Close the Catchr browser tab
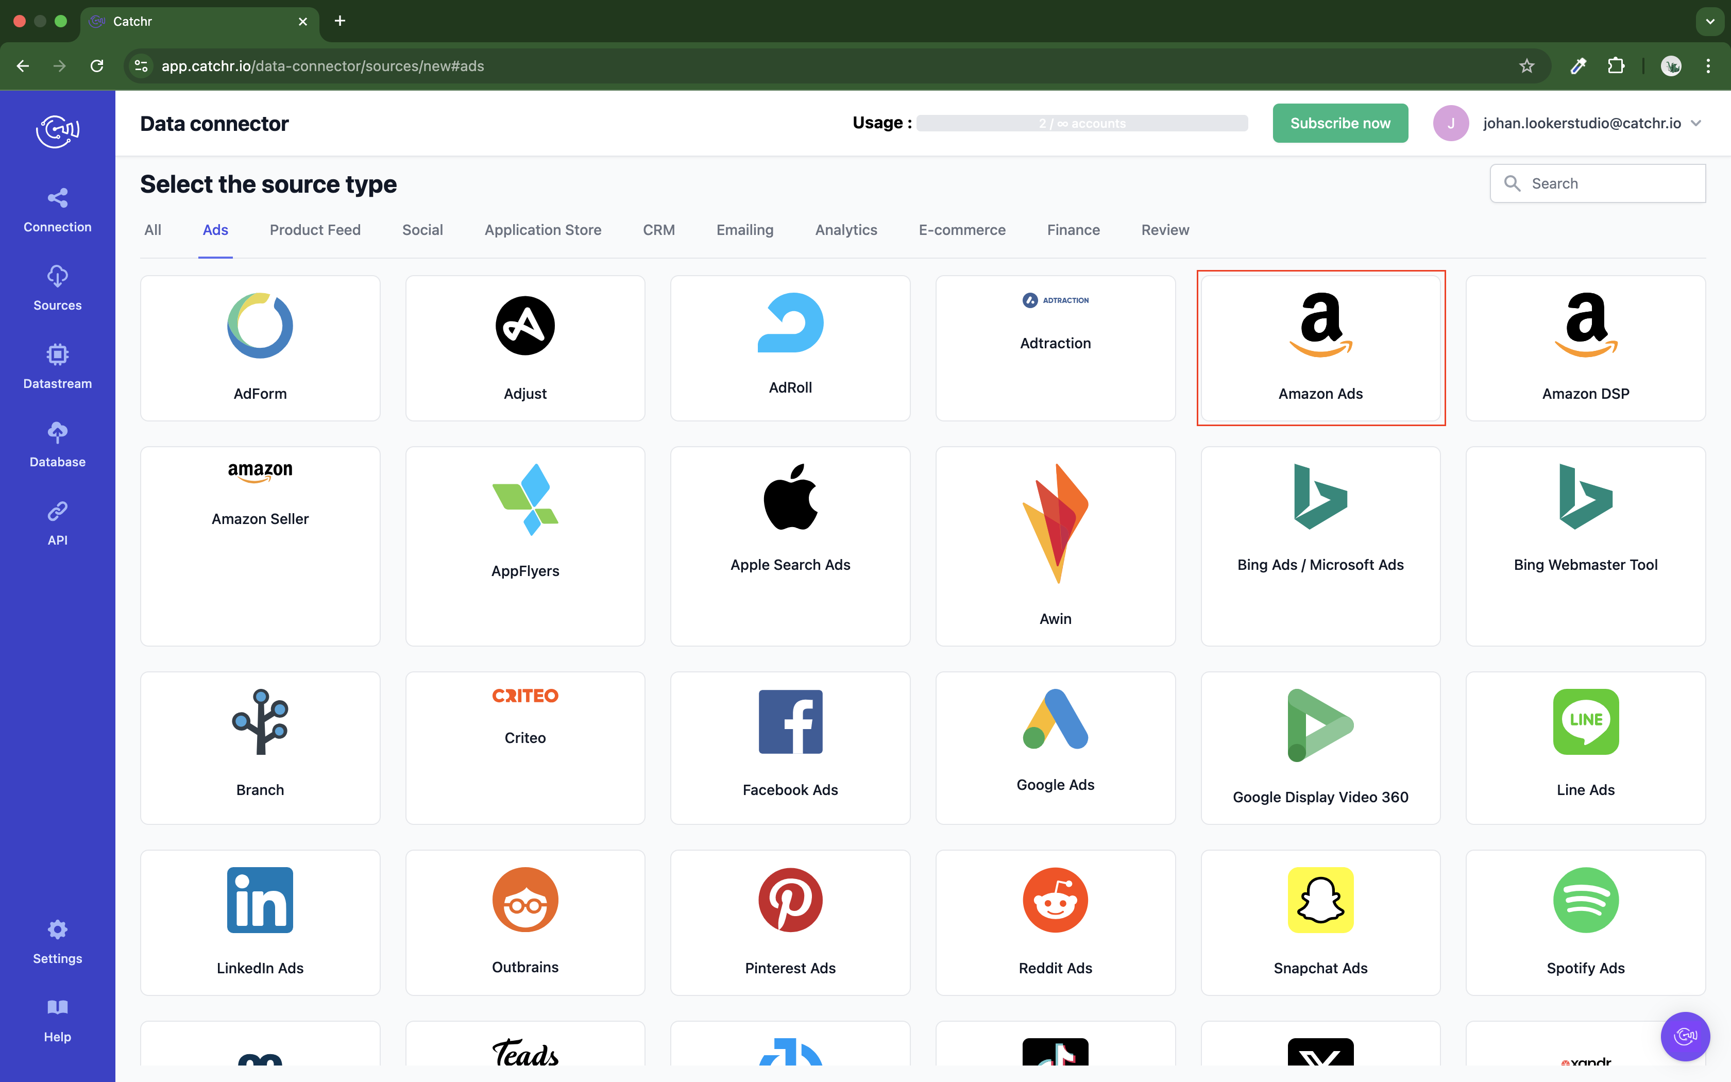The height and width of the screenshot is (1082, 1731). click(302, 22)
